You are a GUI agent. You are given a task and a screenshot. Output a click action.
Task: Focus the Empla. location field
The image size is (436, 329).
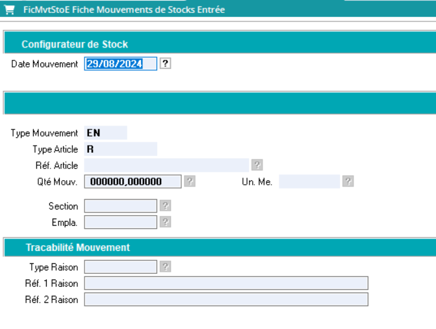(121, 222)
